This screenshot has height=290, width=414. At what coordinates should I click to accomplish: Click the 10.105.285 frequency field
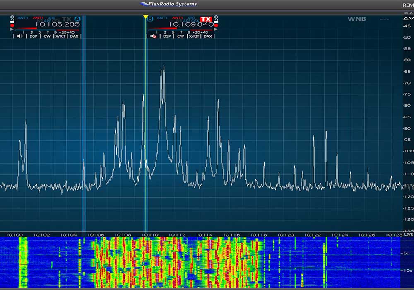58,24
